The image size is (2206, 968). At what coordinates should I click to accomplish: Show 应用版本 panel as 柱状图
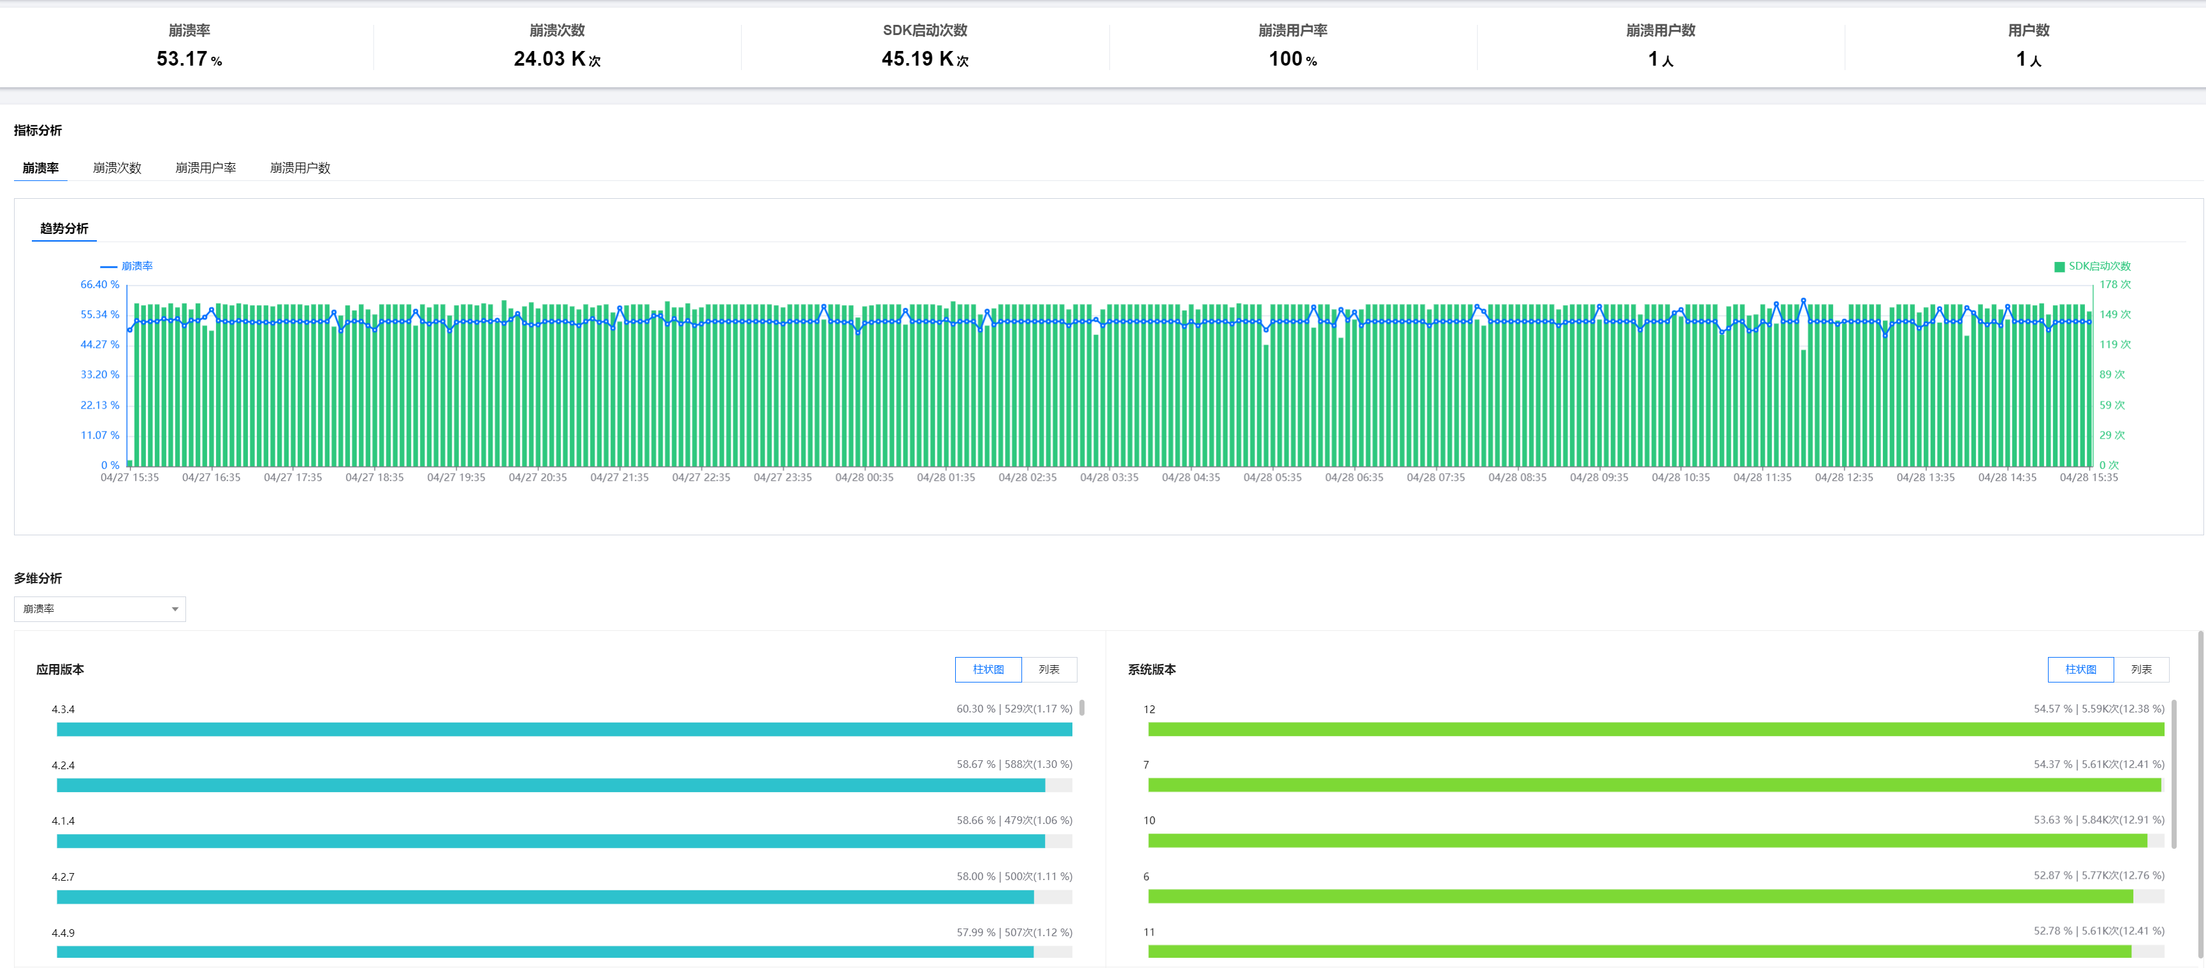click(988, 670)
